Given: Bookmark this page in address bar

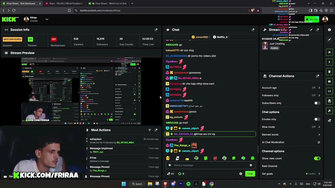Looking at the screenshot, I should pos(69,10).
